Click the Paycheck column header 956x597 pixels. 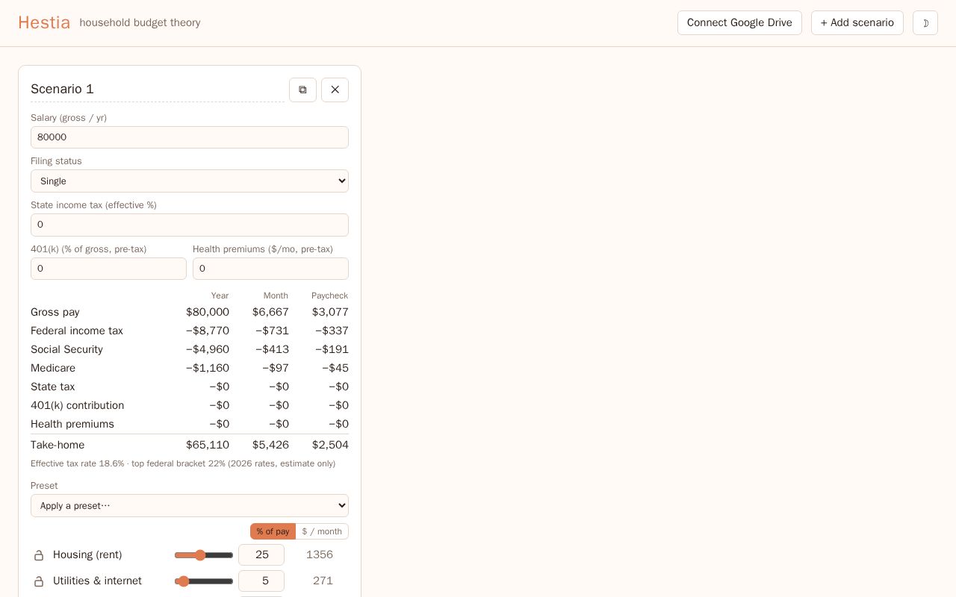[329, 296]
